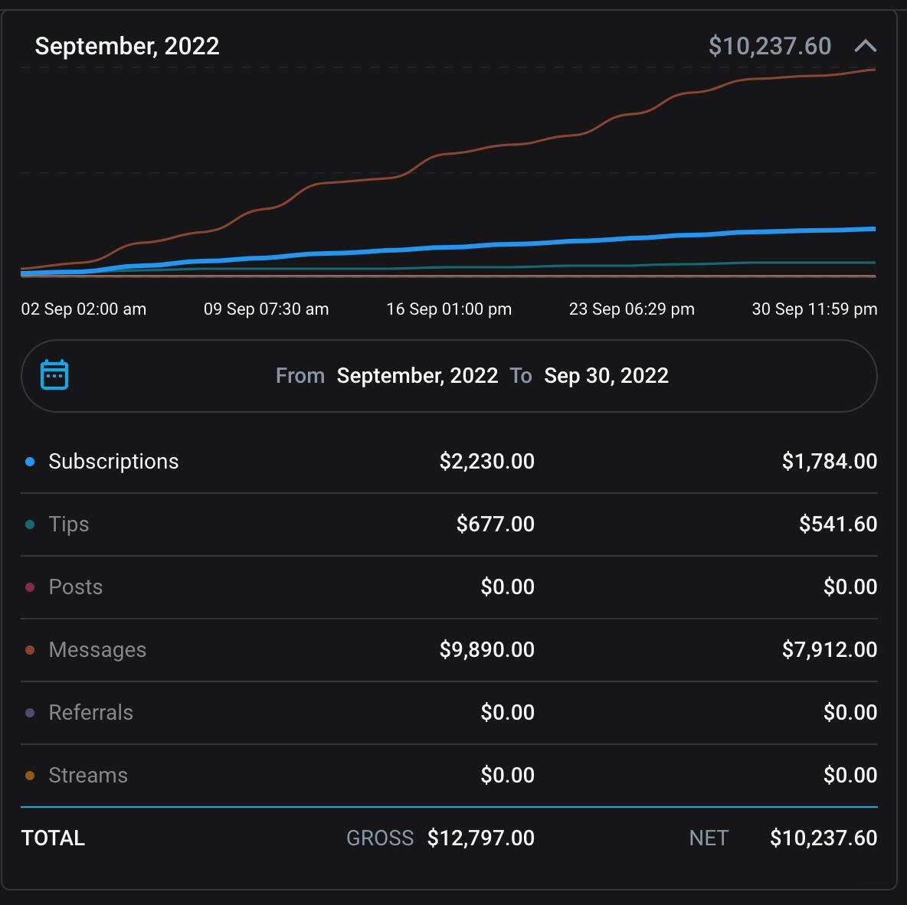Select the Messages row label
907x905 pixels.
pyautogui.click(x=97, y=650)
